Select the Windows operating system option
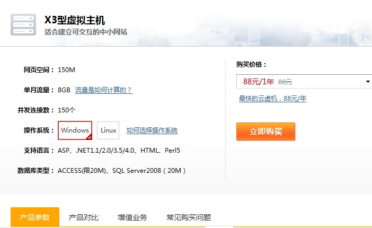The image size is (372, 228). [75, 130]
